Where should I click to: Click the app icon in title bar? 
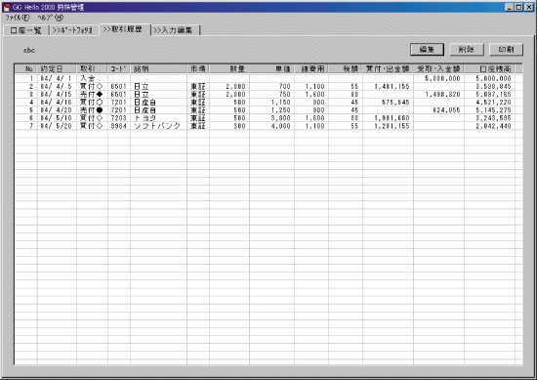7,7
